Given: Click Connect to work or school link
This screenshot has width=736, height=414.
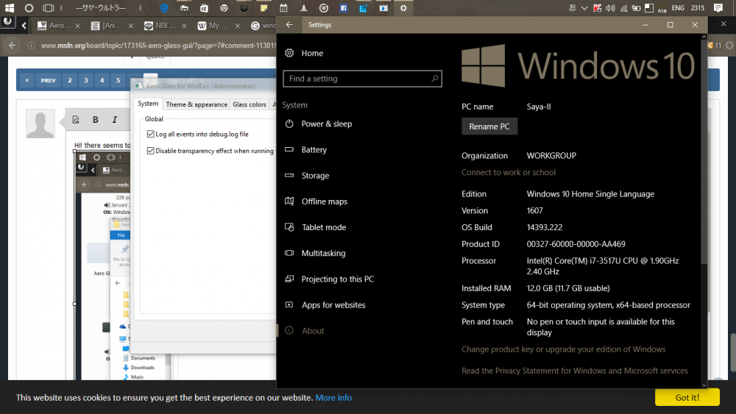Looking at the screenshot, I should click(x=509, y=173).
